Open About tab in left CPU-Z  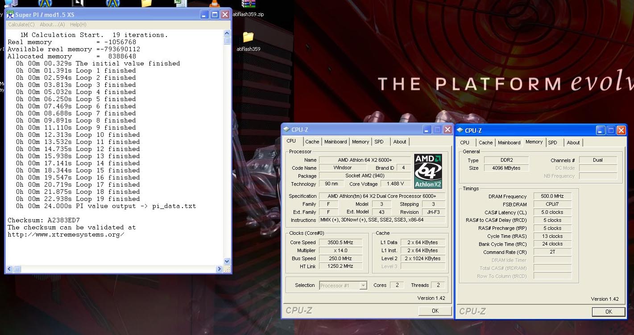point(400,142)
